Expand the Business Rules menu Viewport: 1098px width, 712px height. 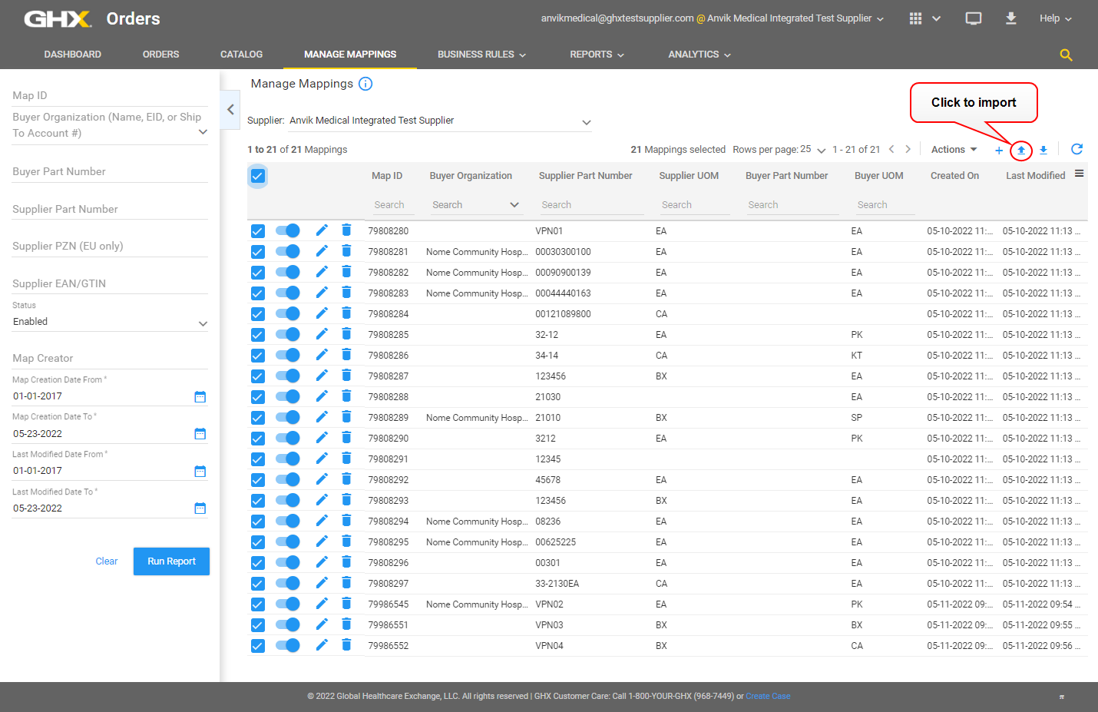coord(482,55)
